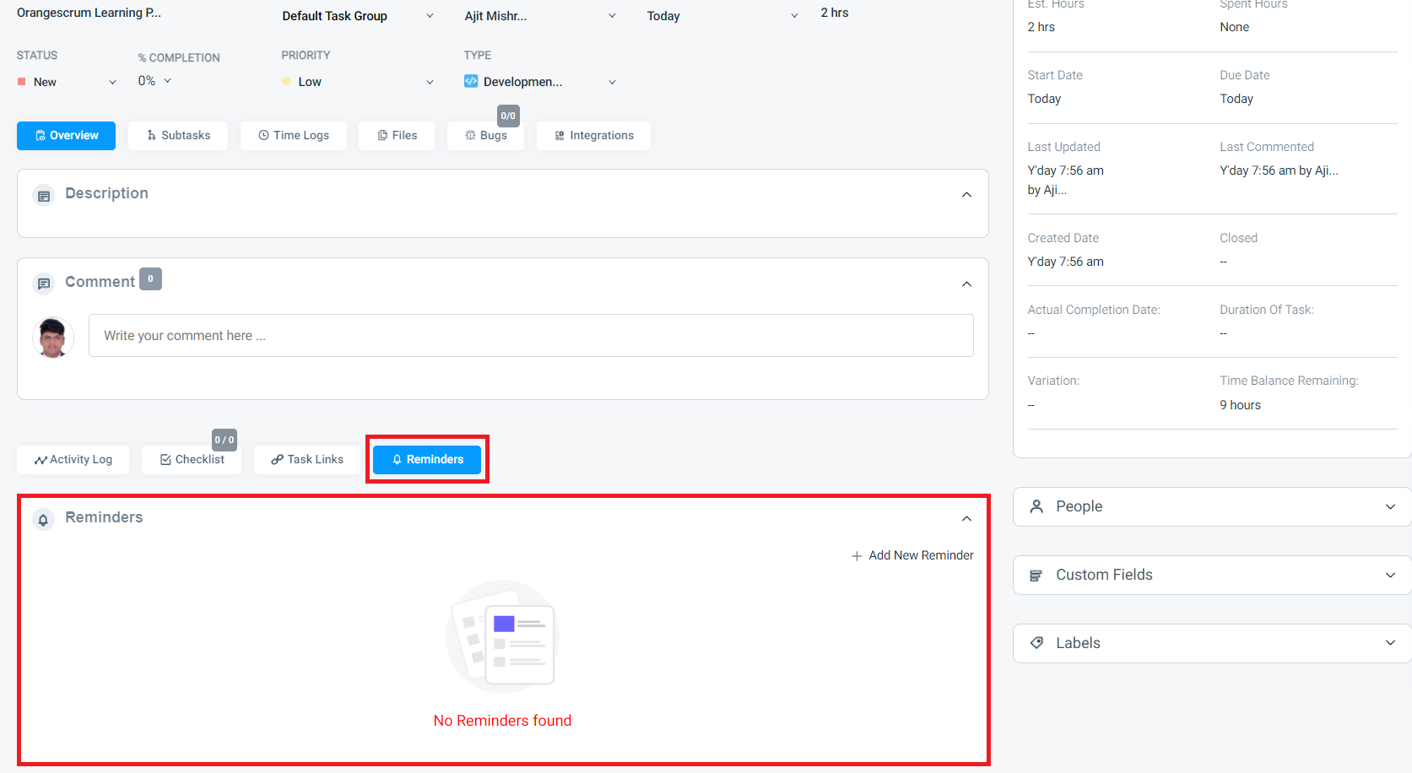The image size is (1412, 773).
Task: Click the plus icon by Add New Reminder
Action: coord(857,556)
